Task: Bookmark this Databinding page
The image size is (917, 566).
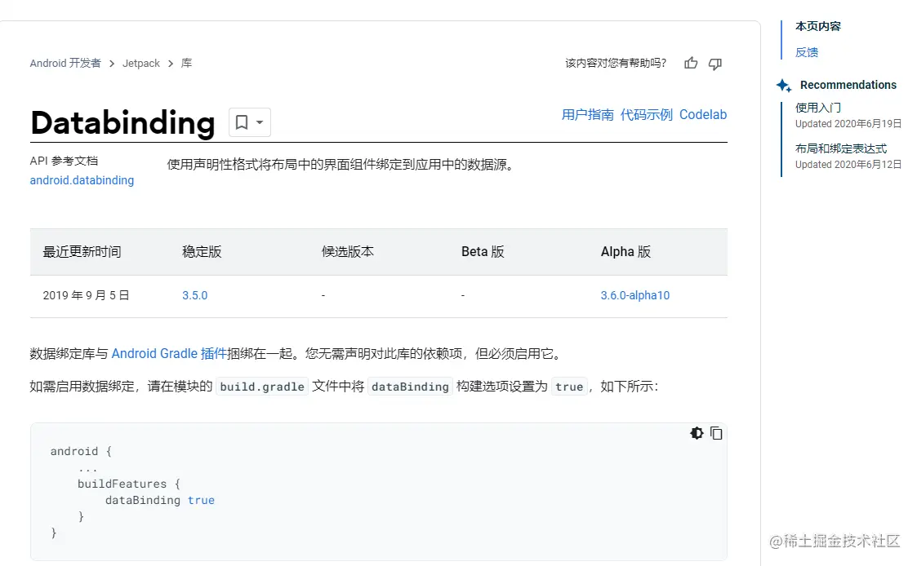Action: point(241,121)
